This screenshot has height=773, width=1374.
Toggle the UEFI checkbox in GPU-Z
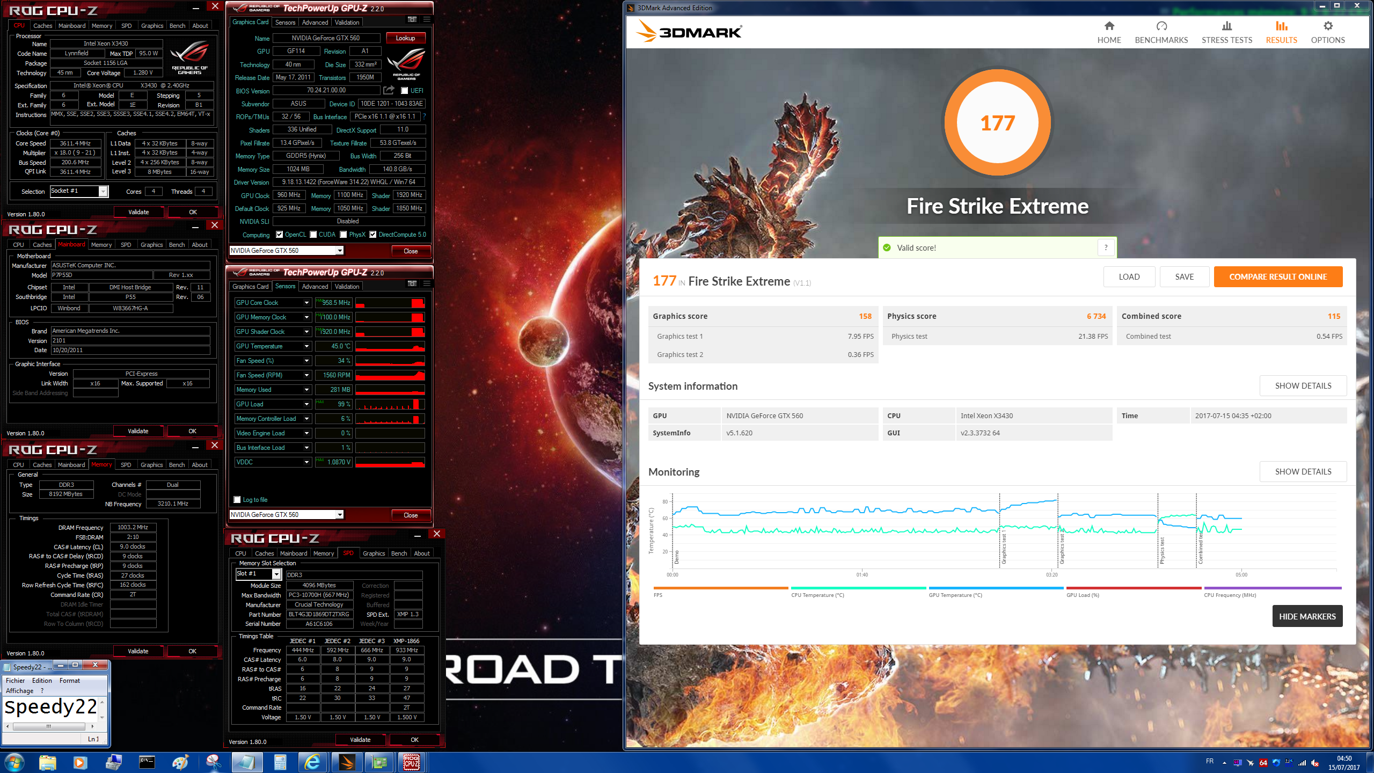405,91
